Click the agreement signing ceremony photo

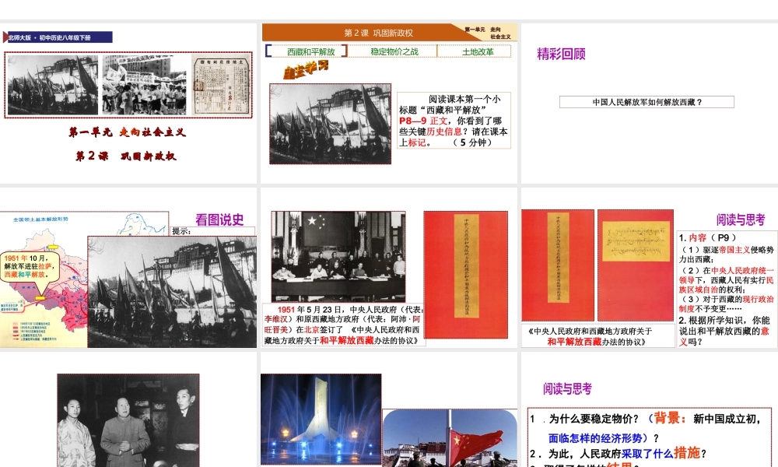click(x=338, y=257)
